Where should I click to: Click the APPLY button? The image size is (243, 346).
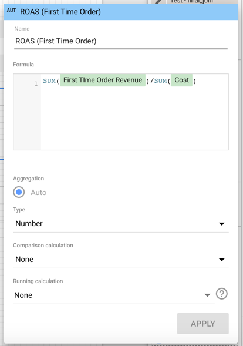203,324
